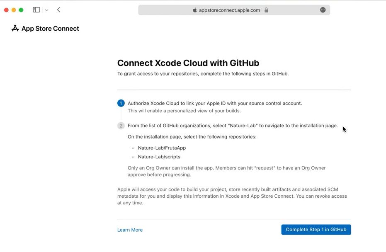Open the page options ellipsis button
Viewport: 386px width, 252px height.
(323, 10)
